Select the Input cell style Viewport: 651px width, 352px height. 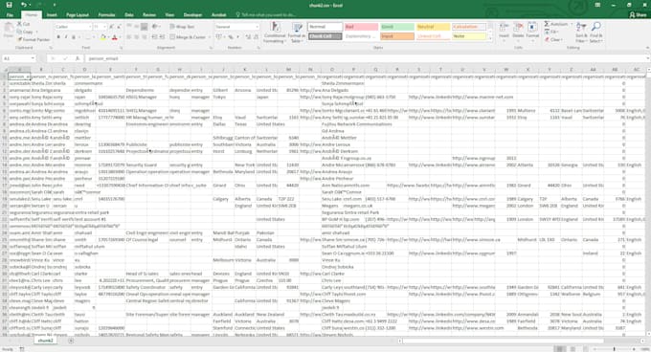[x=397, y=36]
